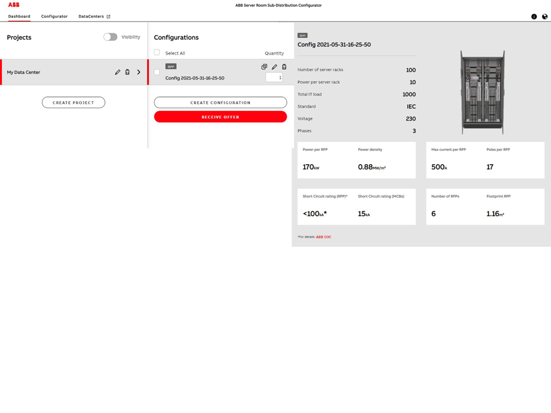Image resolution: width=551 pixels, height=413 pixels.
Task: Click the Projects heading
Action: tap(19, 37)
